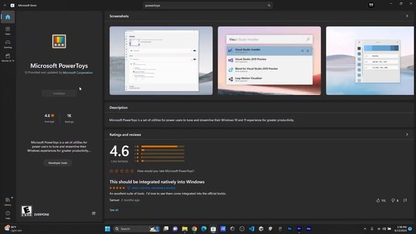Viewport: 416px width, 234px height.
Task: Click the 1K Ratings stat
Action: [70, 118]
